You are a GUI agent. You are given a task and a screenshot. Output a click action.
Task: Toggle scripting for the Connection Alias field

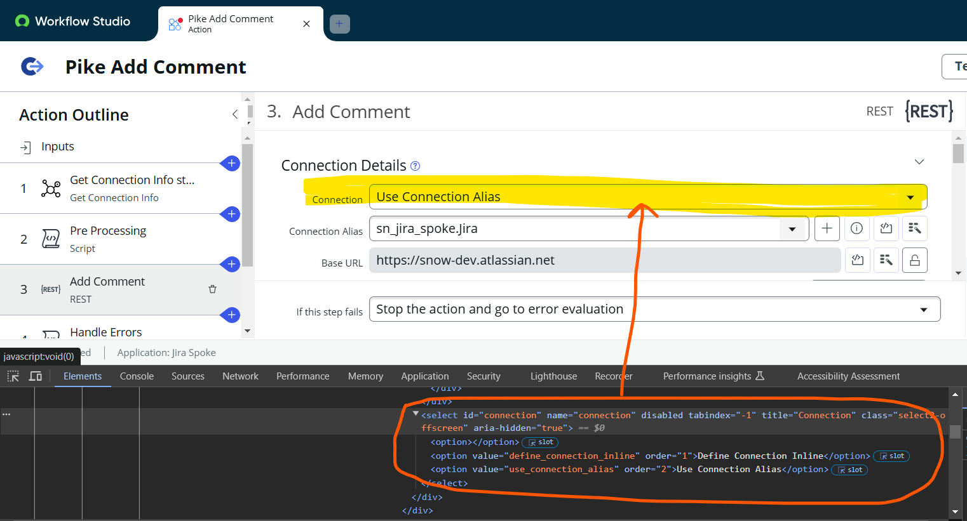(x=886, y=228)
